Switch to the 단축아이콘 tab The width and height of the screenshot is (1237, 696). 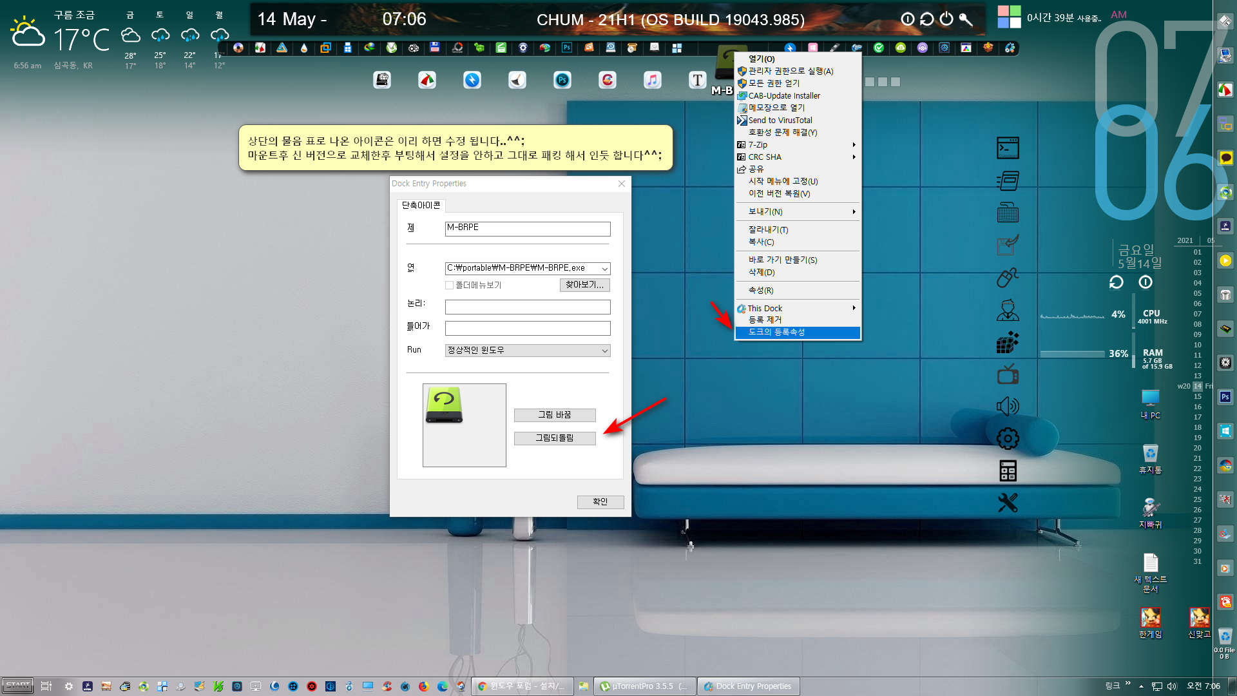(x=421, y=205)
